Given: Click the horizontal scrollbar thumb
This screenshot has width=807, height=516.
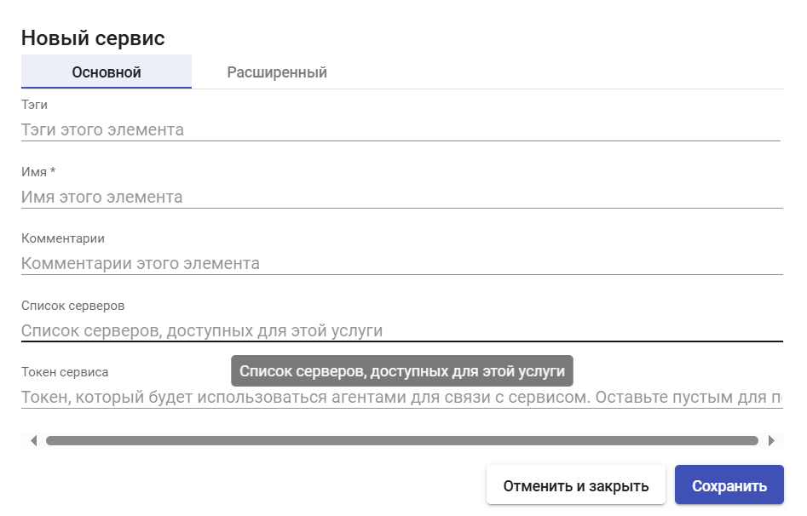Looking at the screenshot, I should click(402, 441).
